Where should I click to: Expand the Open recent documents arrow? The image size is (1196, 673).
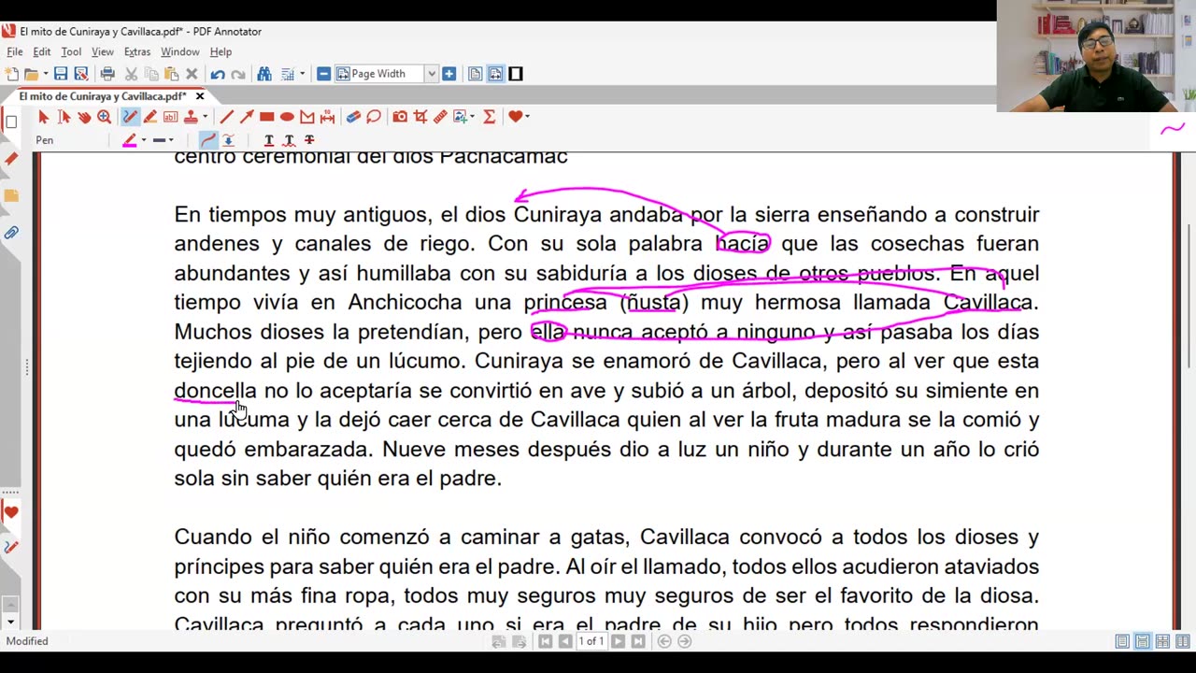[44, 74]
